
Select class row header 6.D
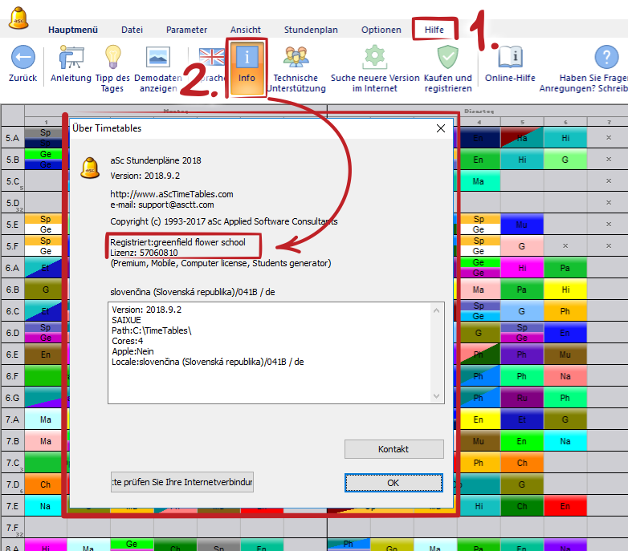tap(13, 333)
